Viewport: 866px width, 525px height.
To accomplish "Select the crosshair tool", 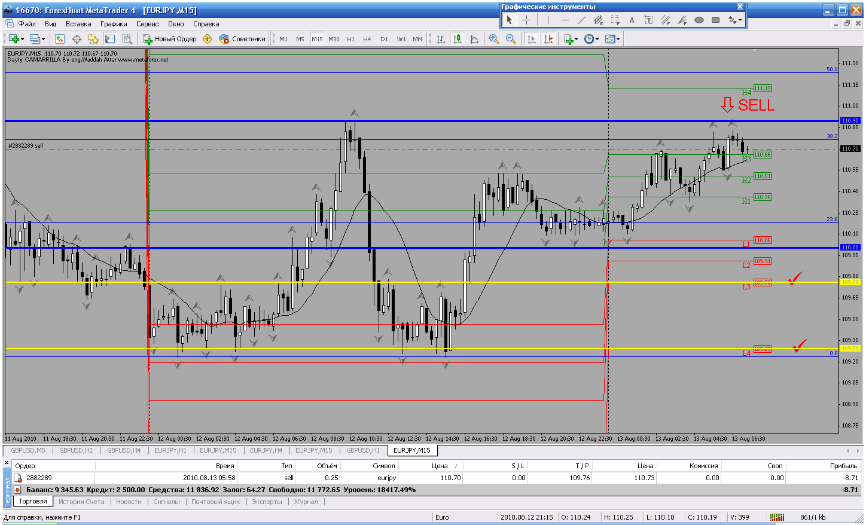I will [x=526, y=20].
